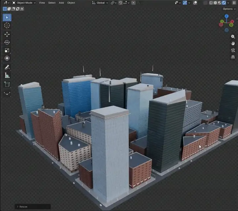The width and height of the screenshot is (238, 211).
Task: Click the green Y axis gizmo handle
Action: click(x=222, y=21)
